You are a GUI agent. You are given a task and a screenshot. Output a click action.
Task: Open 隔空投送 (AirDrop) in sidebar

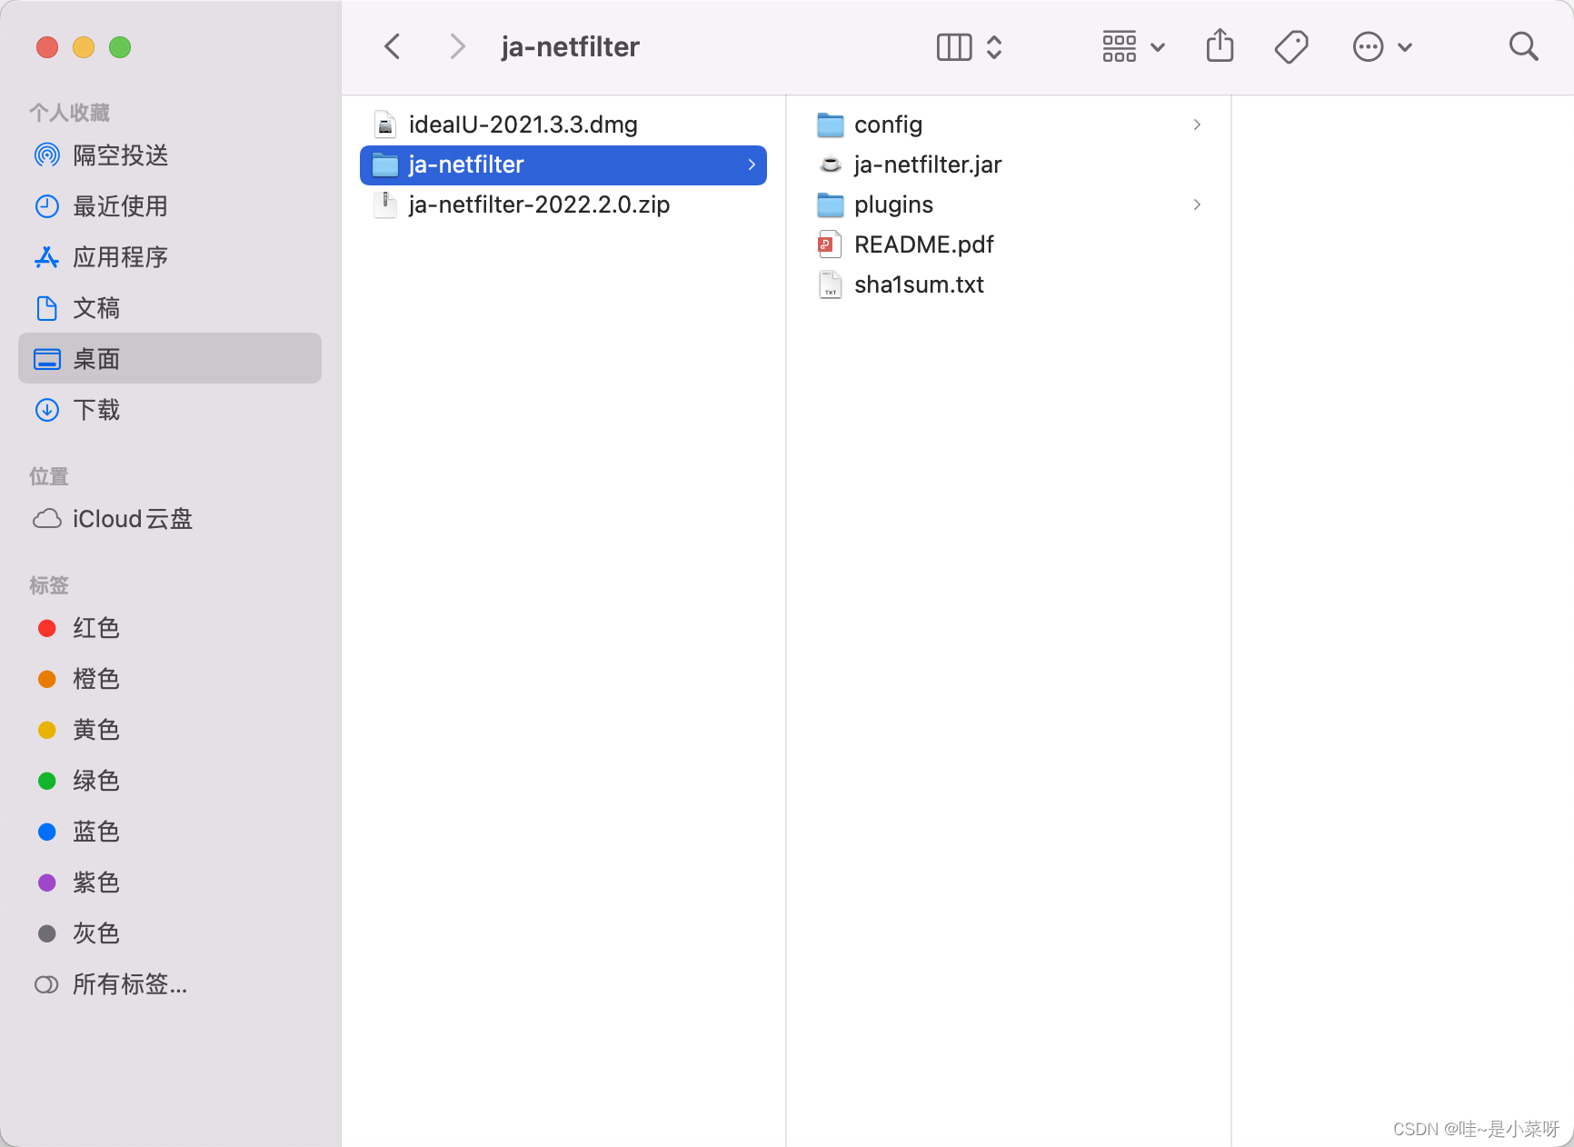[x=170, y=155]
